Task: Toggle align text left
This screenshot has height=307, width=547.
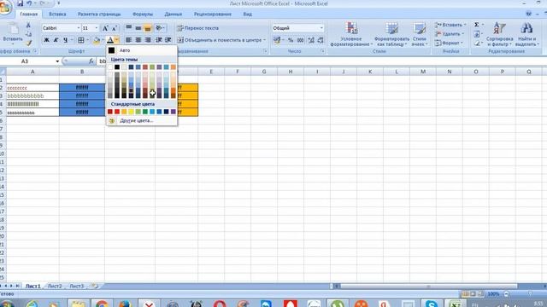Action: 129,40
